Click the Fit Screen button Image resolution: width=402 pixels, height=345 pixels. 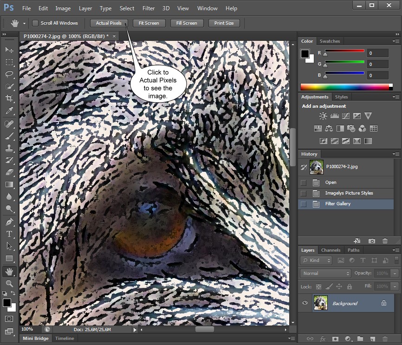coord(149,23)
